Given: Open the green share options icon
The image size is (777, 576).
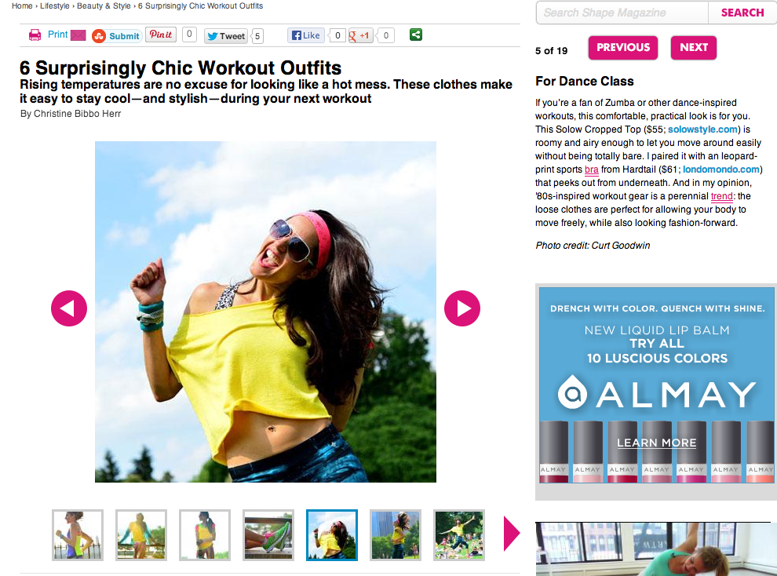Looking at the screenshot, I should pyautogui.click(x=416, y=35).
